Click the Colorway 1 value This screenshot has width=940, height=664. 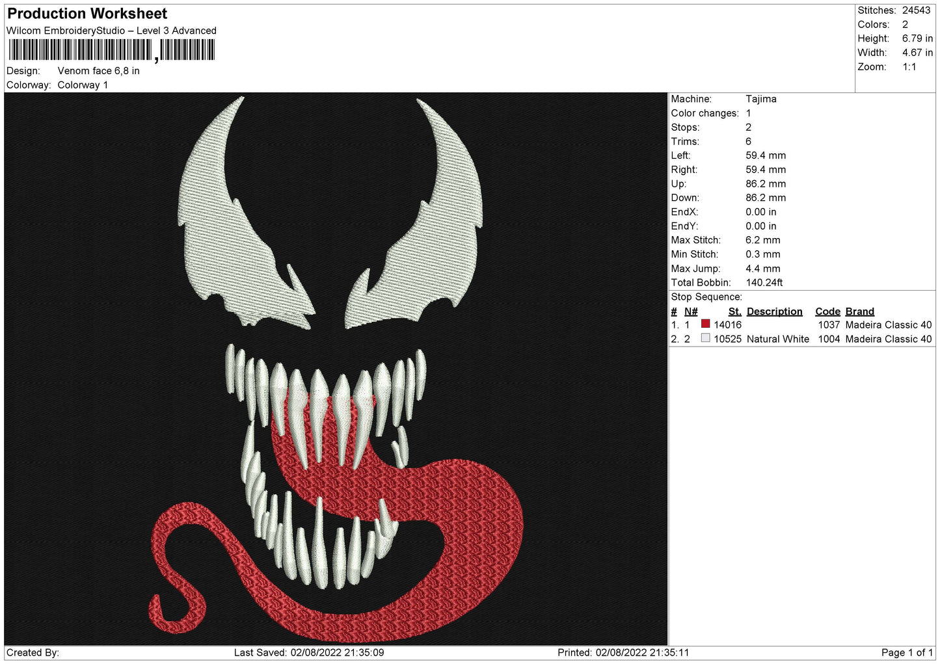pos(83,85)
